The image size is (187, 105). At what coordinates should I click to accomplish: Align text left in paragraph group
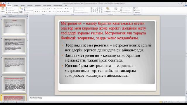click(58, 12)
